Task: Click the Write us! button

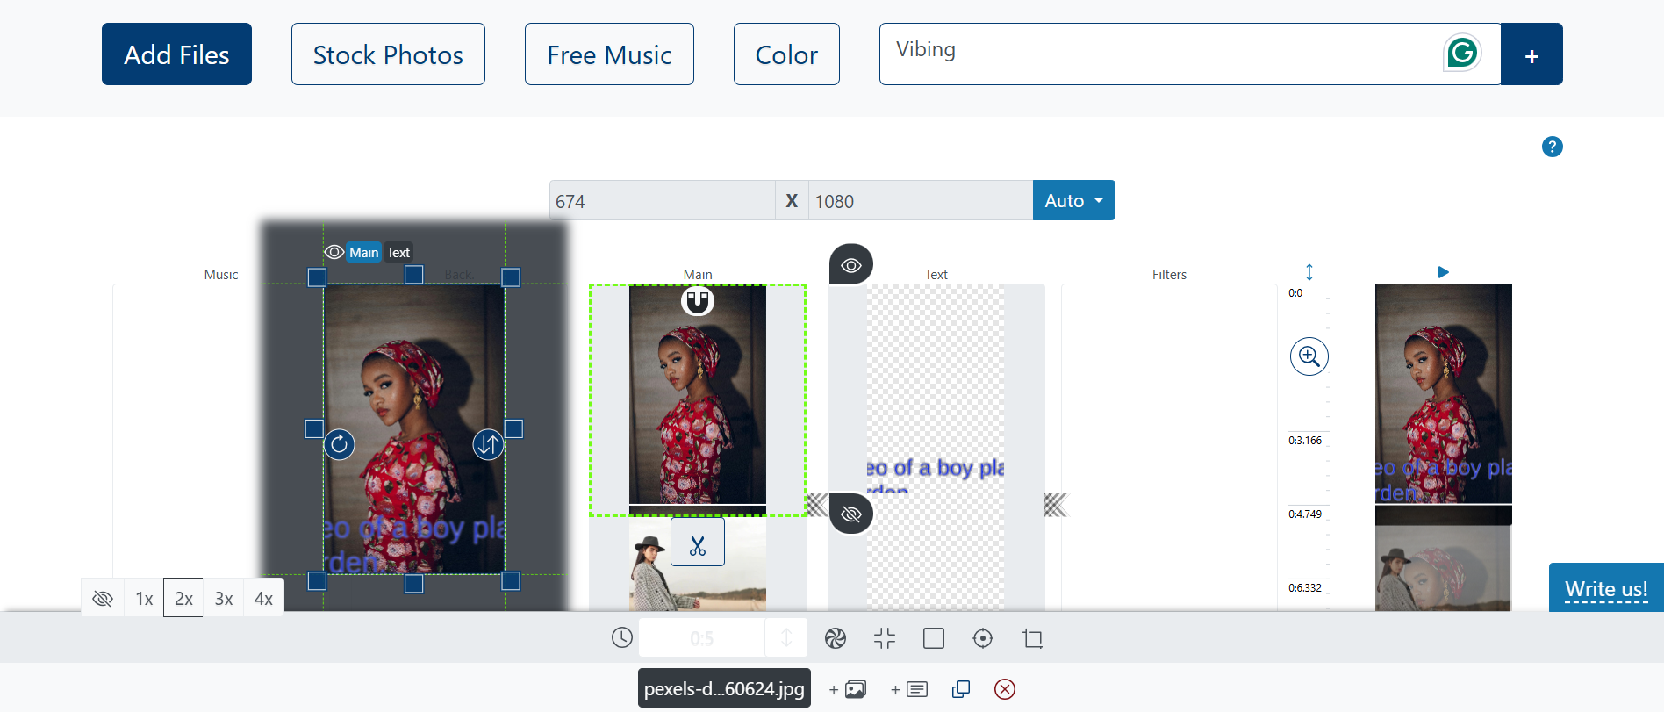Action: (x=1606, y=587)
